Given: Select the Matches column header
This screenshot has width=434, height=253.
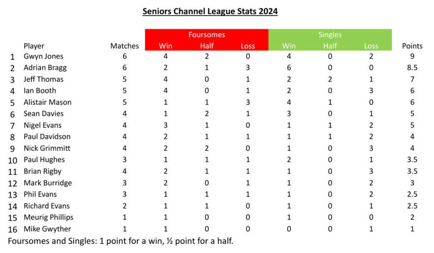Looking at the screenshot, I should coord(125,46).
